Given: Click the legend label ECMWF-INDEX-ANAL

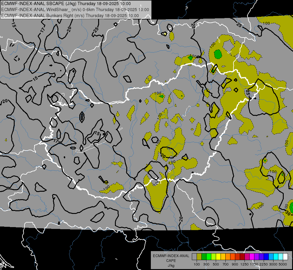Looking at the screenshot, I should tap(171, 256).
